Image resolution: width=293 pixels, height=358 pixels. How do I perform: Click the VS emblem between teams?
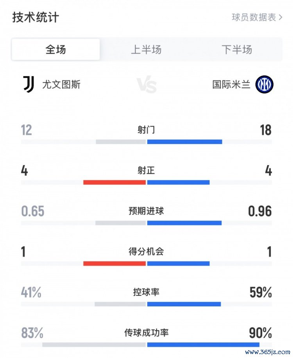(x=147, y=84)
